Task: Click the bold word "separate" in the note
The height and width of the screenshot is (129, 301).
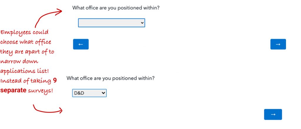Action: (13, 90)
